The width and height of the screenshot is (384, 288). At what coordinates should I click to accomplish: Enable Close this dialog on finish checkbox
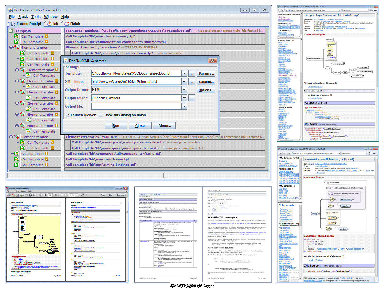coord(100,115)
